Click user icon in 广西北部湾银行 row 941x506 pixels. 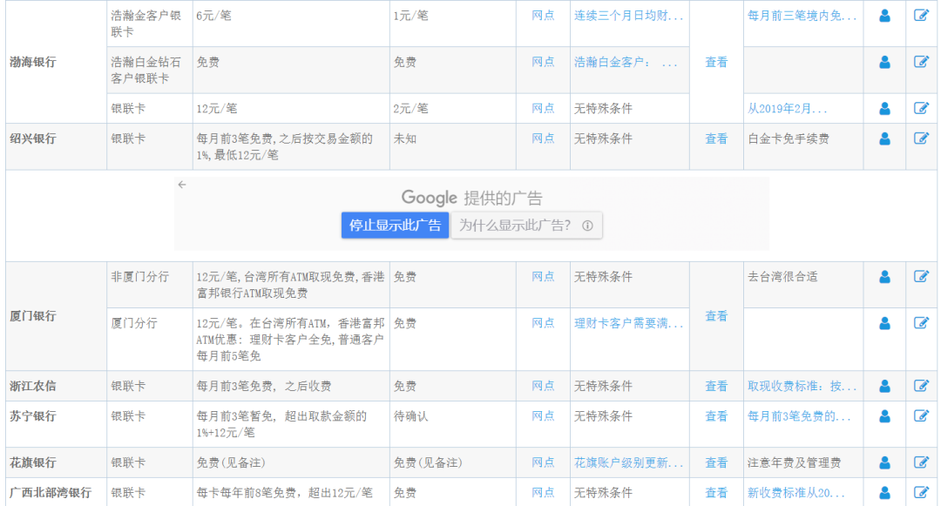[x=884, y=493]
